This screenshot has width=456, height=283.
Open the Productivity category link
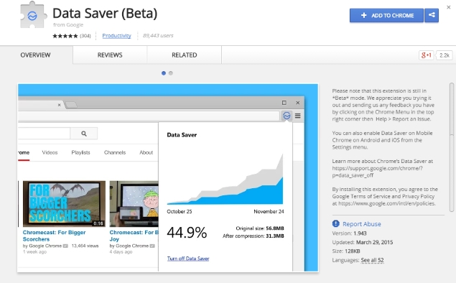pyautogui.click(x=116, y=35)
